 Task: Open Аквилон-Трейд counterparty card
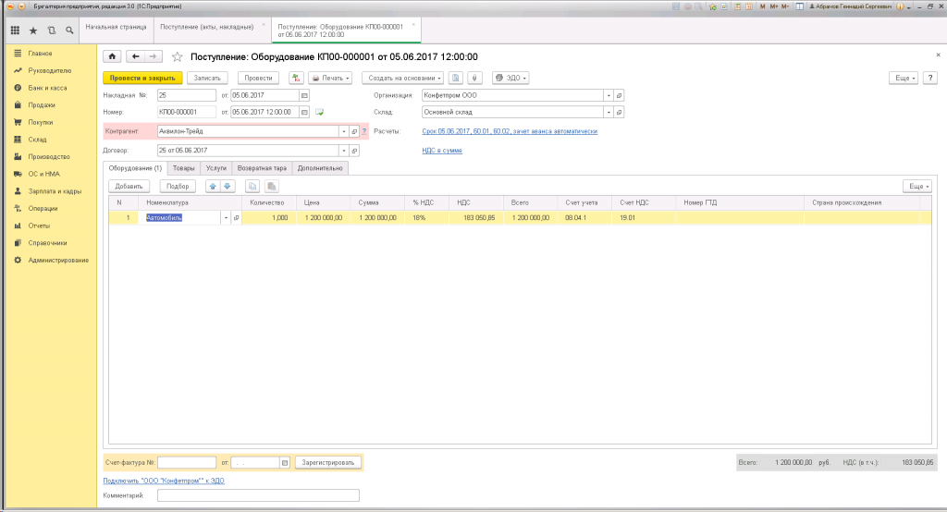pyautogui.click(x=354, y=131)
